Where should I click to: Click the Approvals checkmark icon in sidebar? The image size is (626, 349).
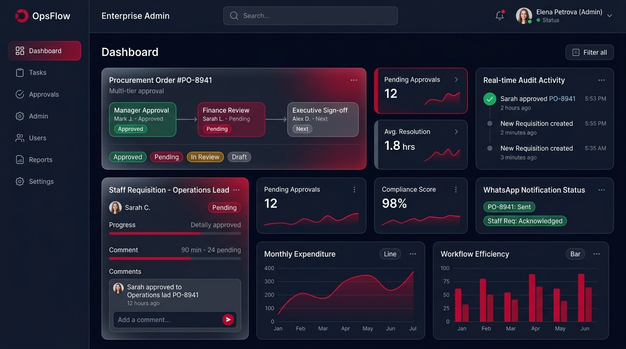tap(20, 95)
